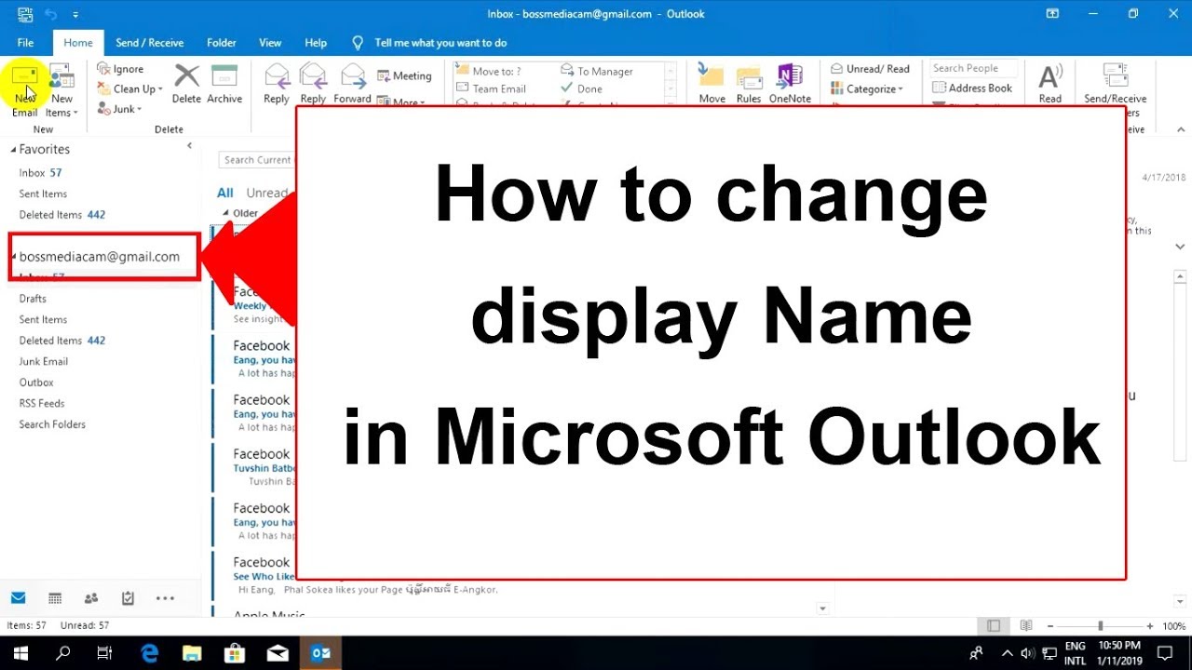Click the Search People field
The height and width of the screenshot is (670, 1192).
point(974,68)
